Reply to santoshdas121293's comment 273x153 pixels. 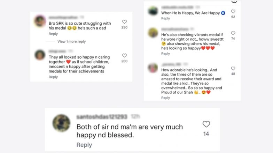pos(84,145)
